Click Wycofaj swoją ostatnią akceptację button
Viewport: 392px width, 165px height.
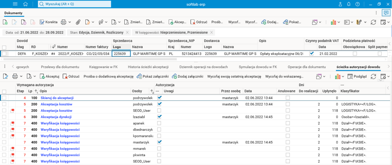(x=234, y=76)
